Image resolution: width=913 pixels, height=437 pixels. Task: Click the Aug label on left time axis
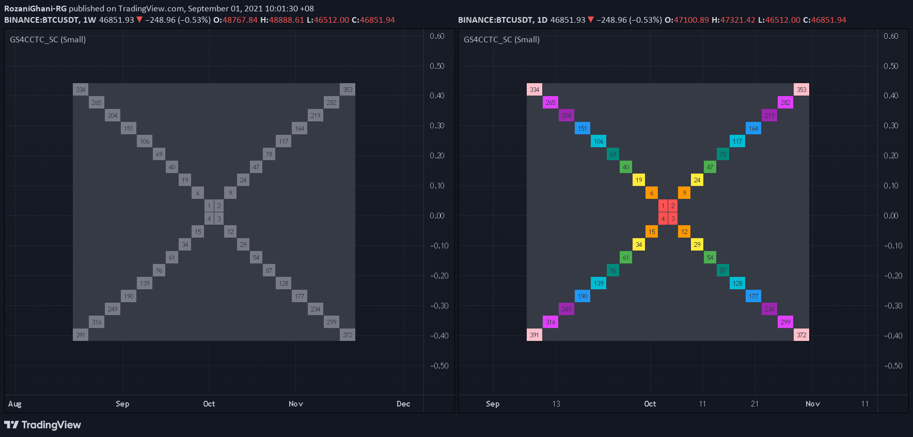click(x=15, y=404)
